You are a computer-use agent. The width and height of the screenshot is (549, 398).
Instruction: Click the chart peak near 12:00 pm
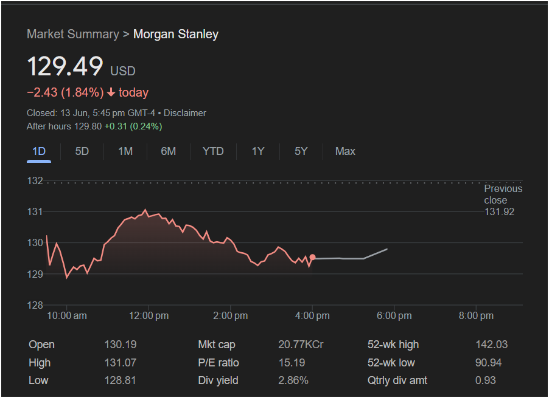click(x=145, y=210)
